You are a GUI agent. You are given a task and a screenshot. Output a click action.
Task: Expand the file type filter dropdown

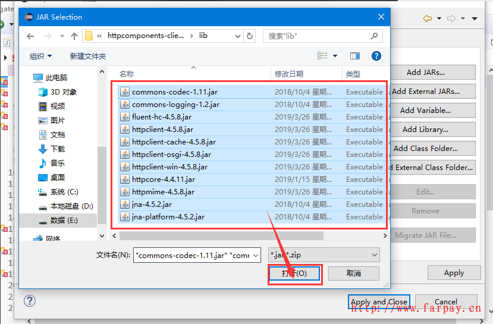click(x=374, y=255)
